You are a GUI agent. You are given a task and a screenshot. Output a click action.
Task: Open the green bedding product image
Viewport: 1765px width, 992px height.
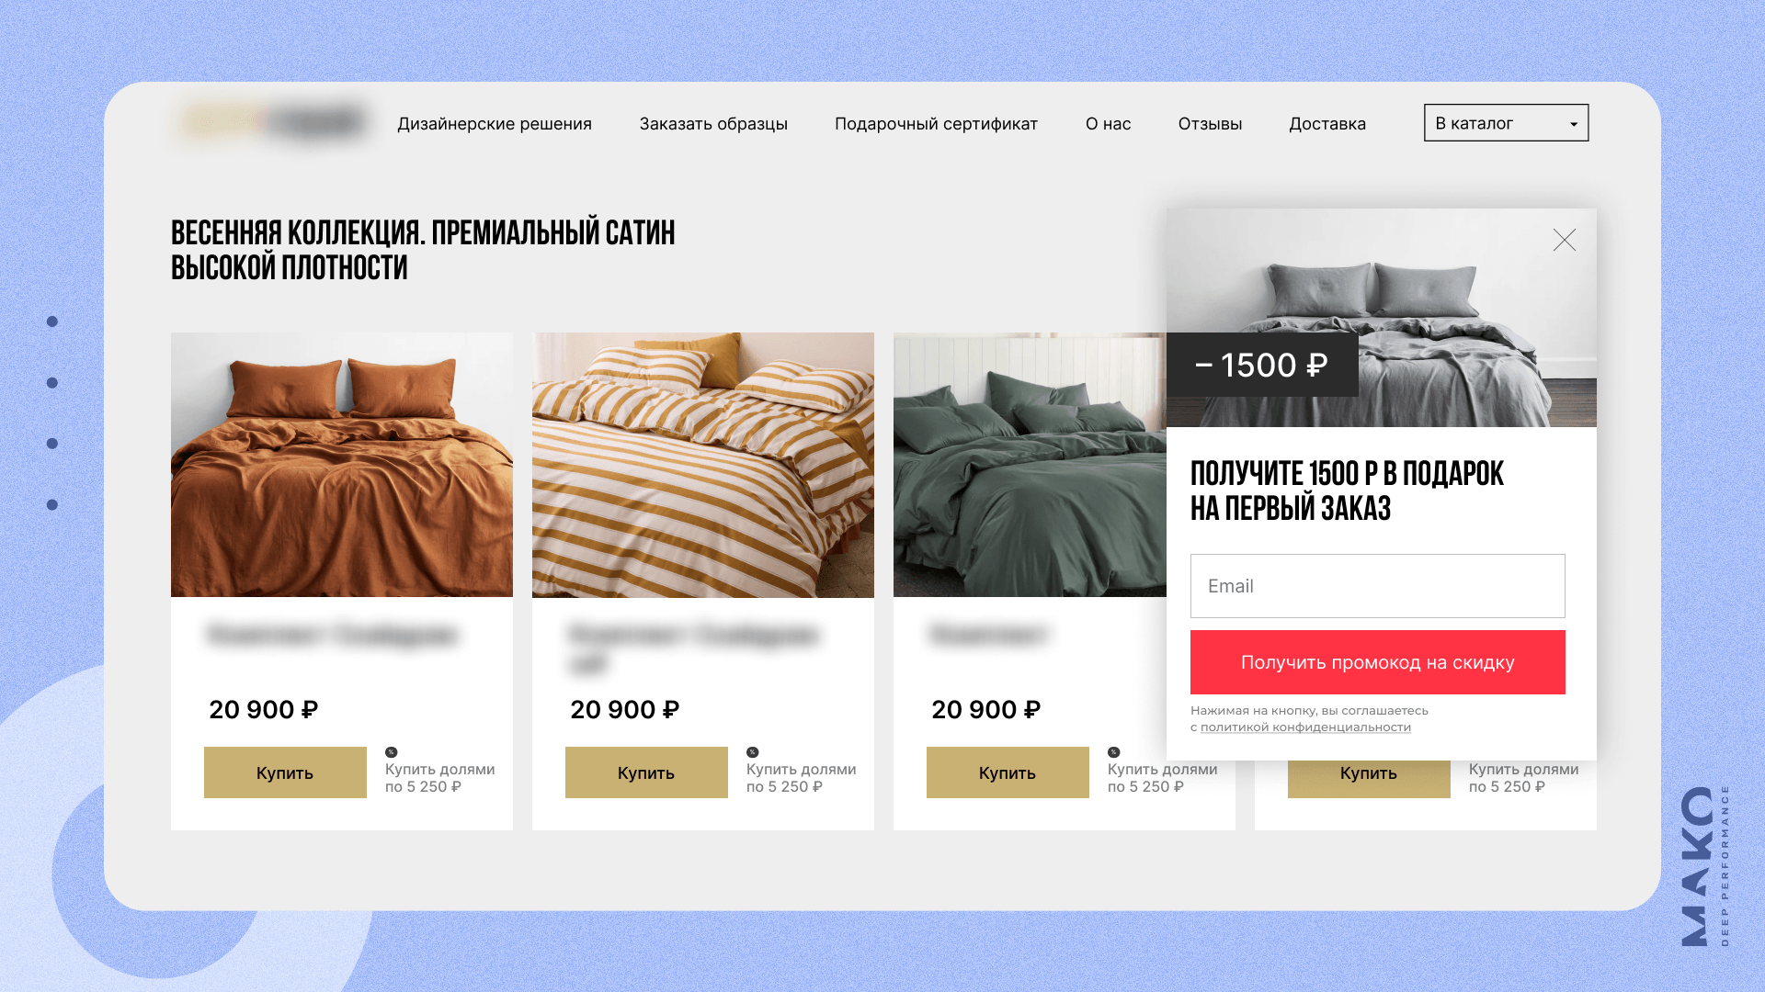point(1030,465)
